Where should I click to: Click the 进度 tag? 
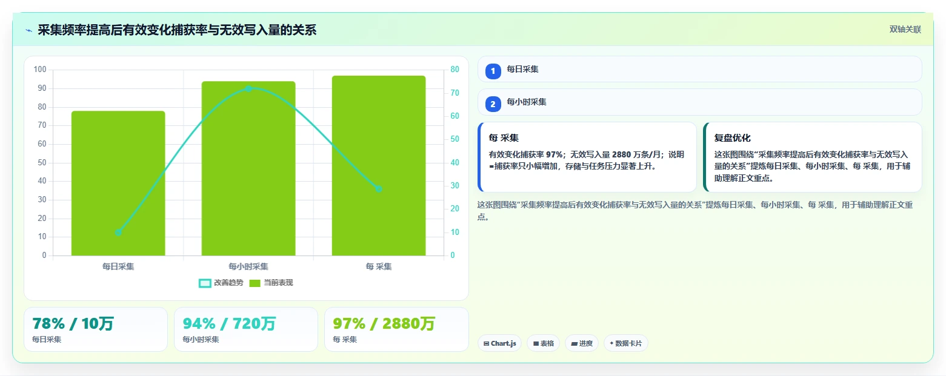[x=582, y=343]
